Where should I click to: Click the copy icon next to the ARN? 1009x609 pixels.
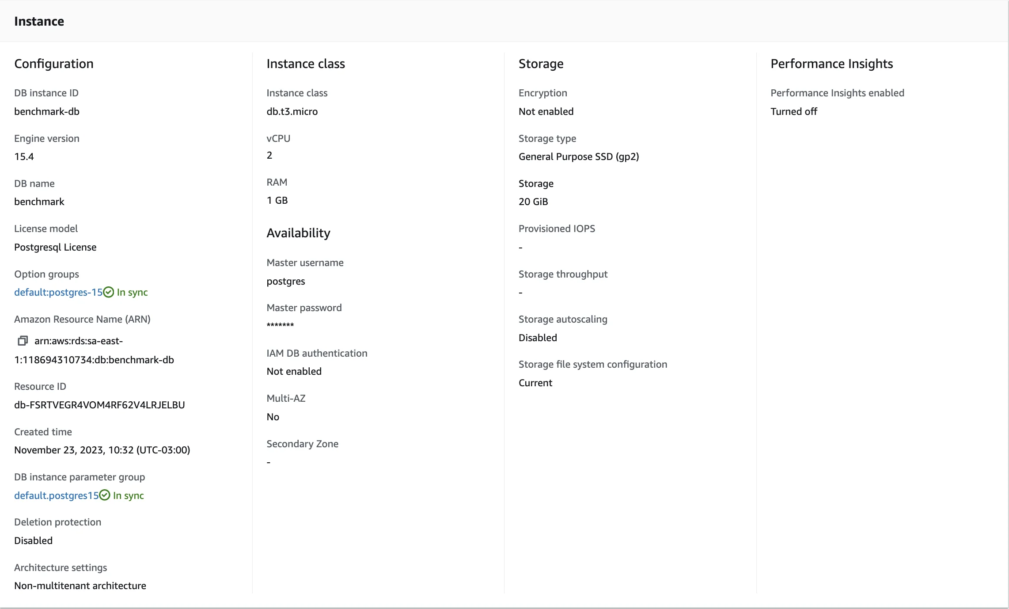[x=22, y=340]
